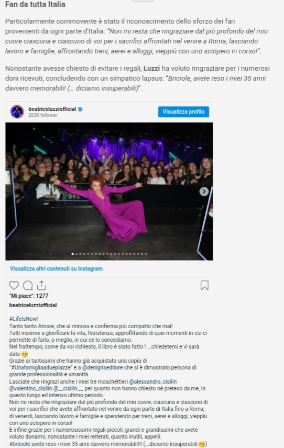Open beatriceluzziofficial profile avatar
This screenshot has width=284, height=448.
[x=17, y=111]
